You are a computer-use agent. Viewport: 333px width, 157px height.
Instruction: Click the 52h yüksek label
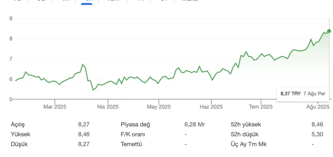coord(246,124)
